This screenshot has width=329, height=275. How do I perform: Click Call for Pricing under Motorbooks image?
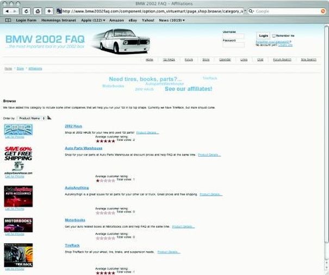click(15, 234)
